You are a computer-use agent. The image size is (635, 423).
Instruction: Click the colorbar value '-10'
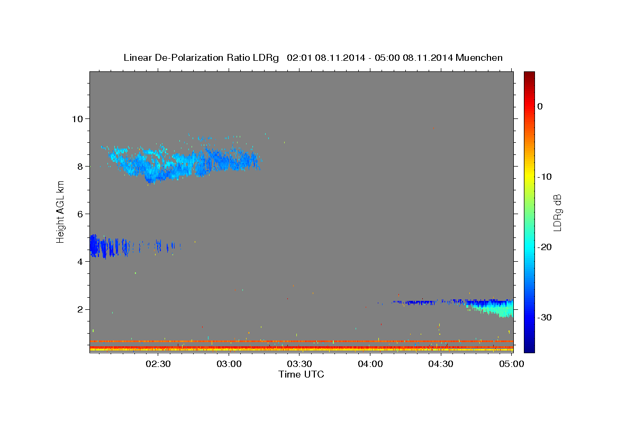(x=545, y=177)
